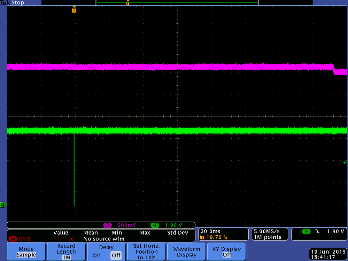
Task: Click the Mean column header
Action: 91,232
